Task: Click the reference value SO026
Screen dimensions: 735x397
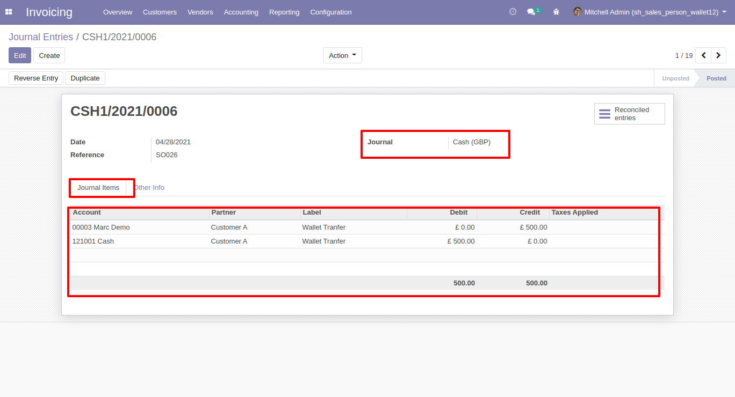Action: click(167, 155)
